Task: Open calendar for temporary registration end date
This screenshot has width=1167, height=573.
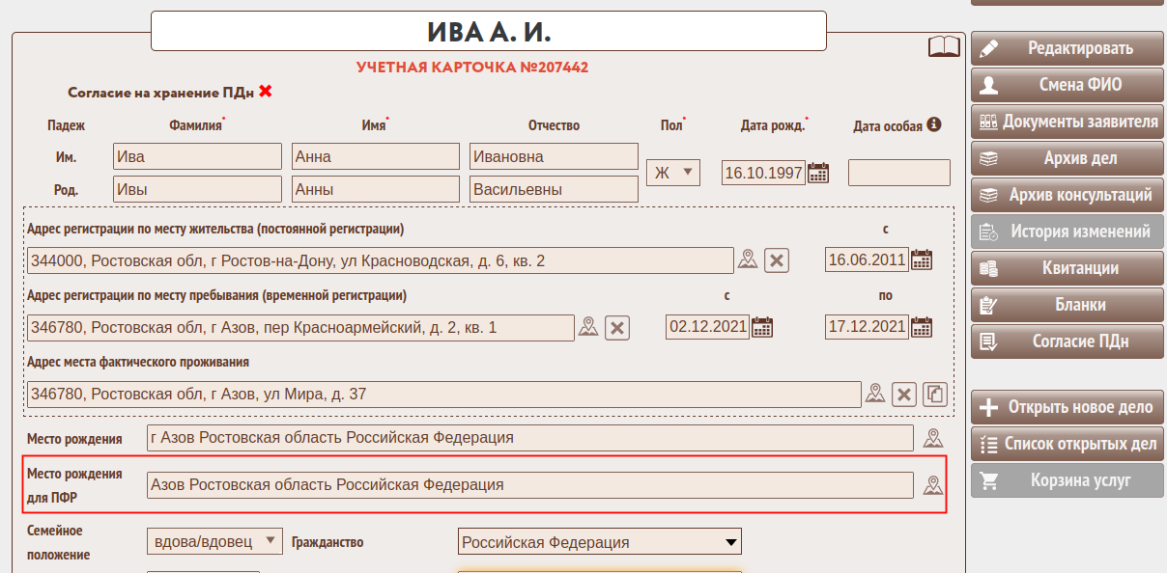Action: click(x=922, y=327)
